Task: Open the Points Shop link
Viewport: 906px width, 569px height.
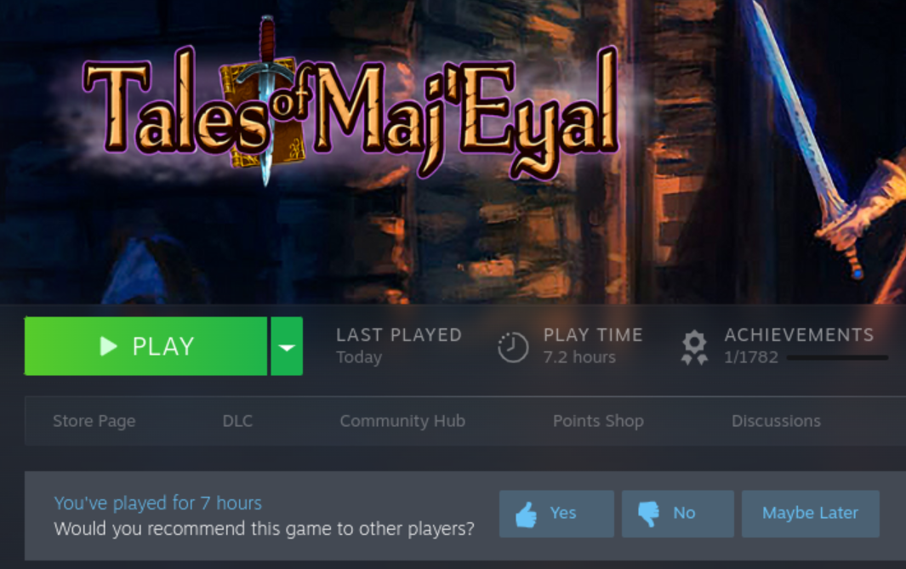Action: (598, 421)
